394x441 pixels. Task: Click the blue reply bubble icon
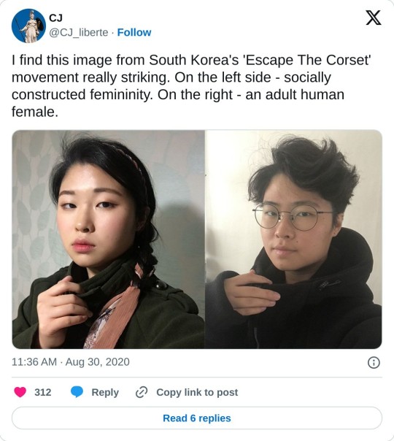[77, 392]
